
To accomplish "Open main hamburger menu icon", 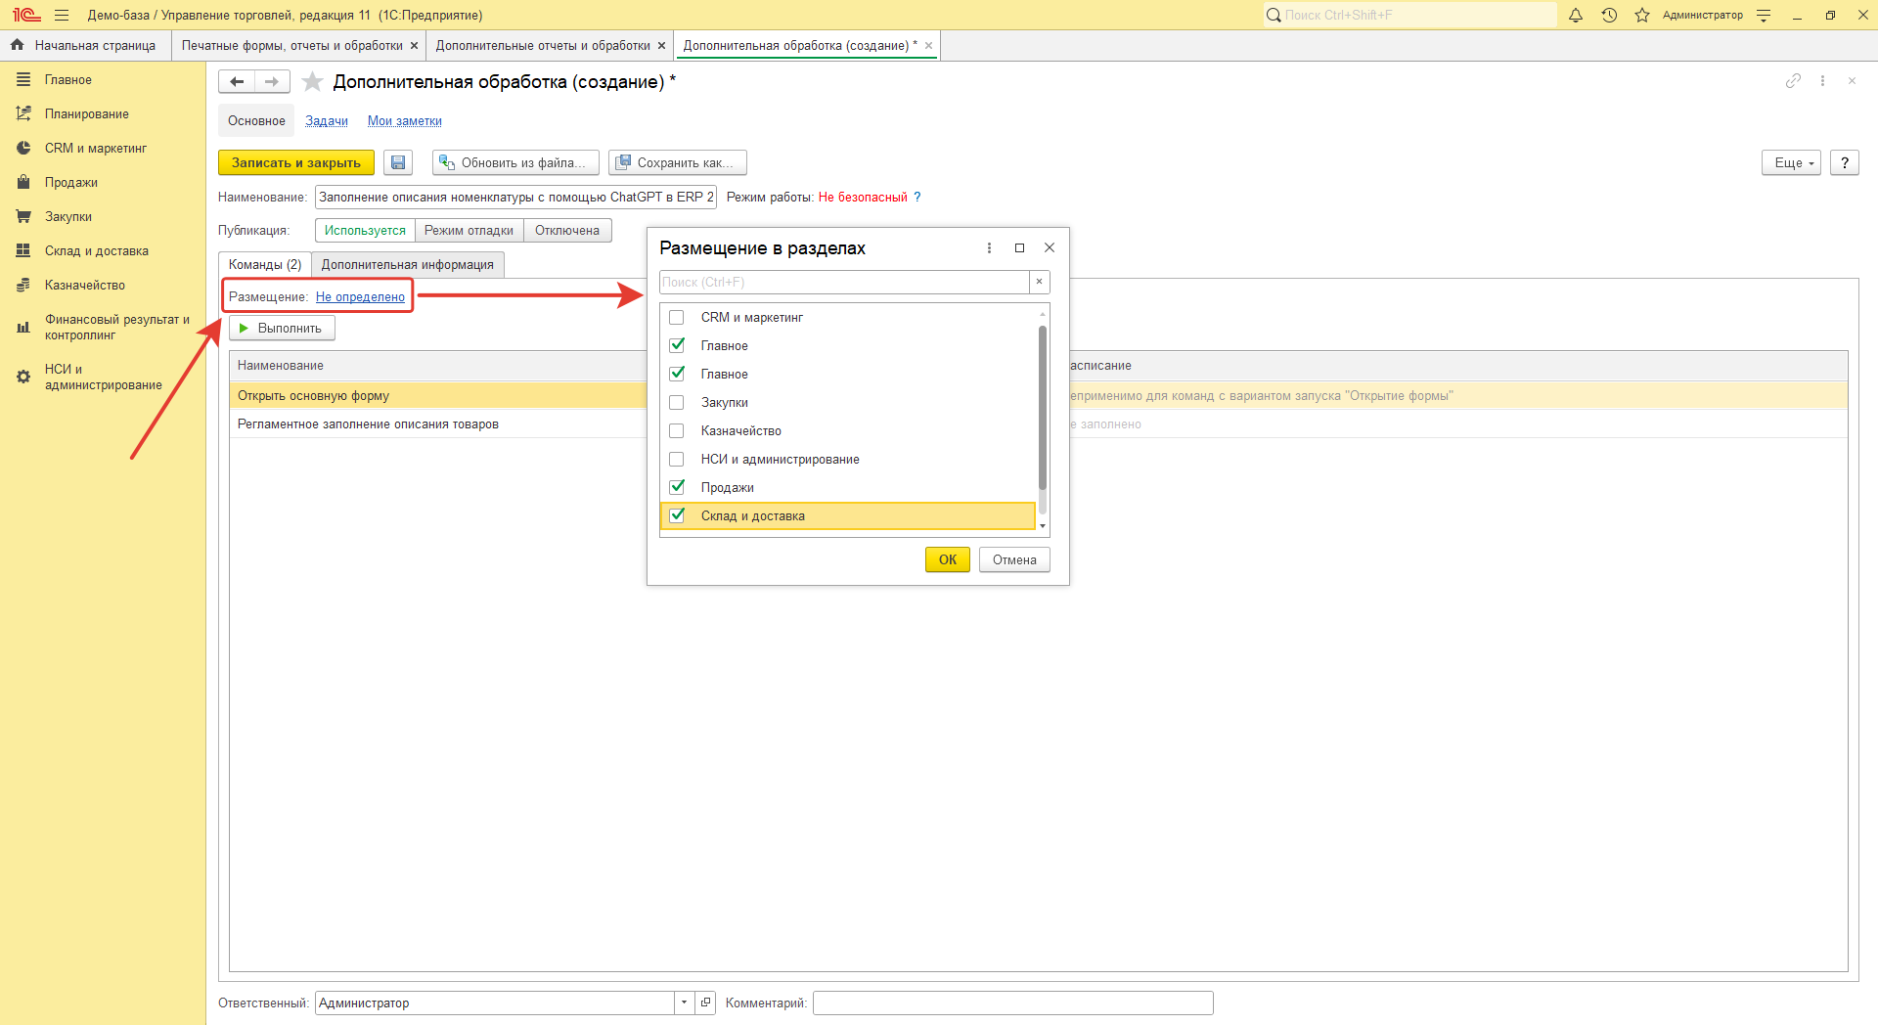I will 62,15.
